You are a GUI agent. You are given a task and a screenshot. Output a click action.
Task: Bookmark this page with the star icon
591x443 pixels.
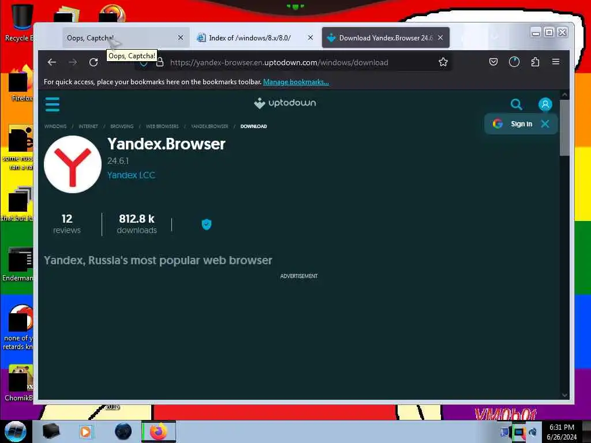pyautogui.click(x=443, y=62)
